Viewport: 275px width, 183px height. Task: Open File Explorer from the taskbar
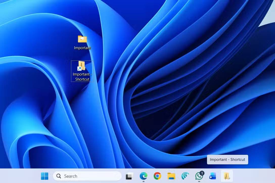coord(171,176)
